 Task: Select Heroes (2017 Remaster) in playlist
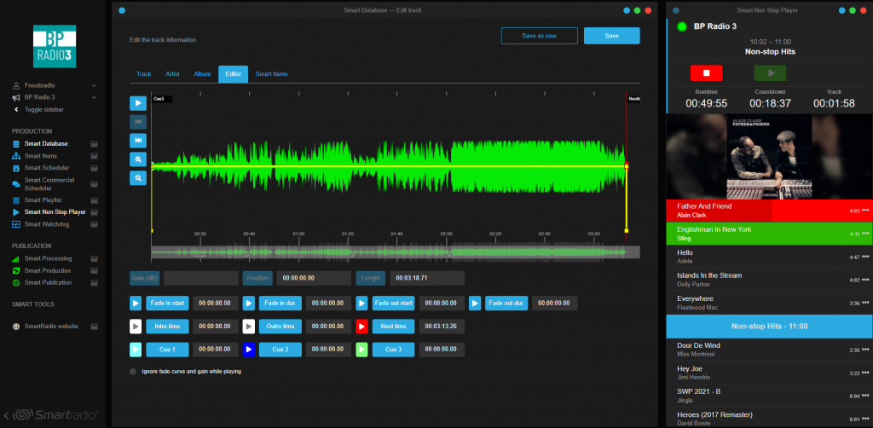[x=770, y=419]
